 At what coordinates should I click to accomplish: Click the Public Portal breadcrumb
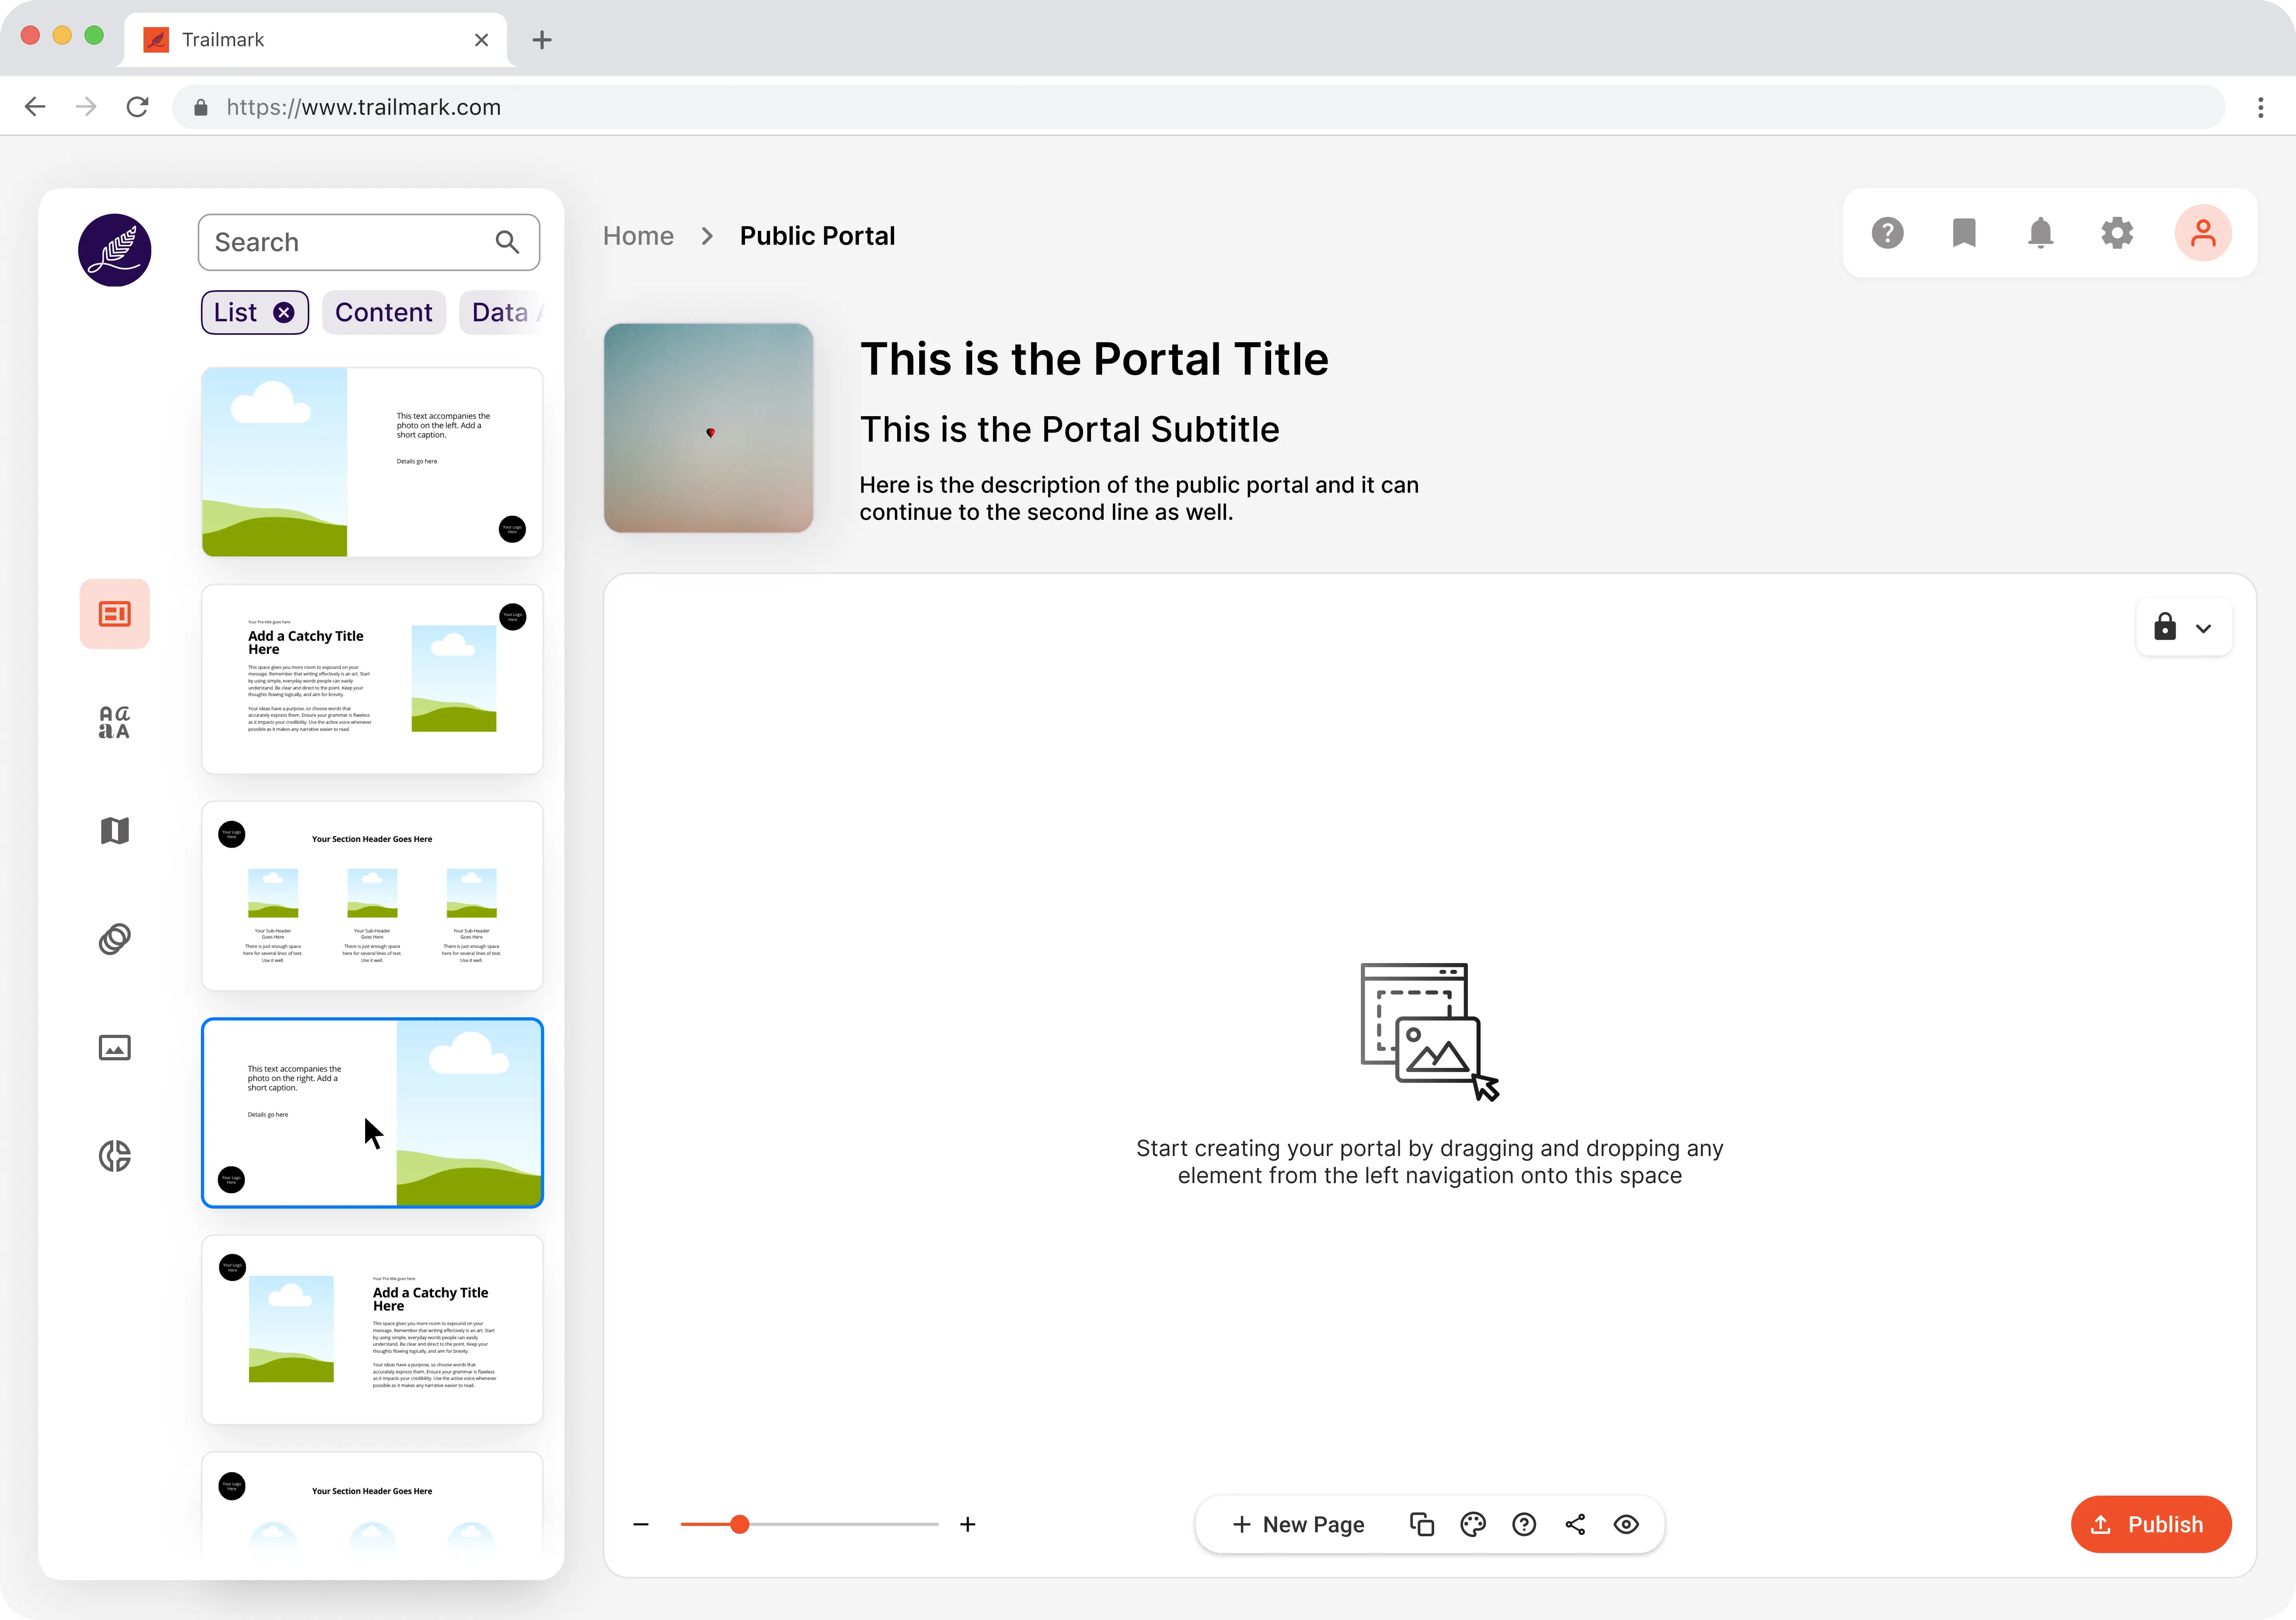817,236
